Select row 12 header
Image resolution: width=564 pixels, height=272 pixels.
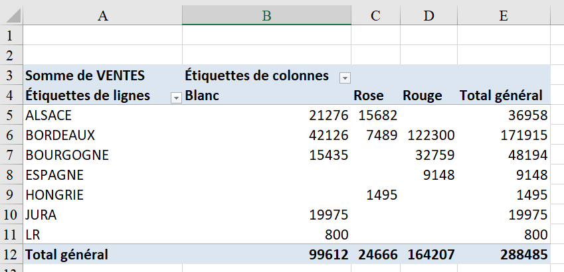11,254
